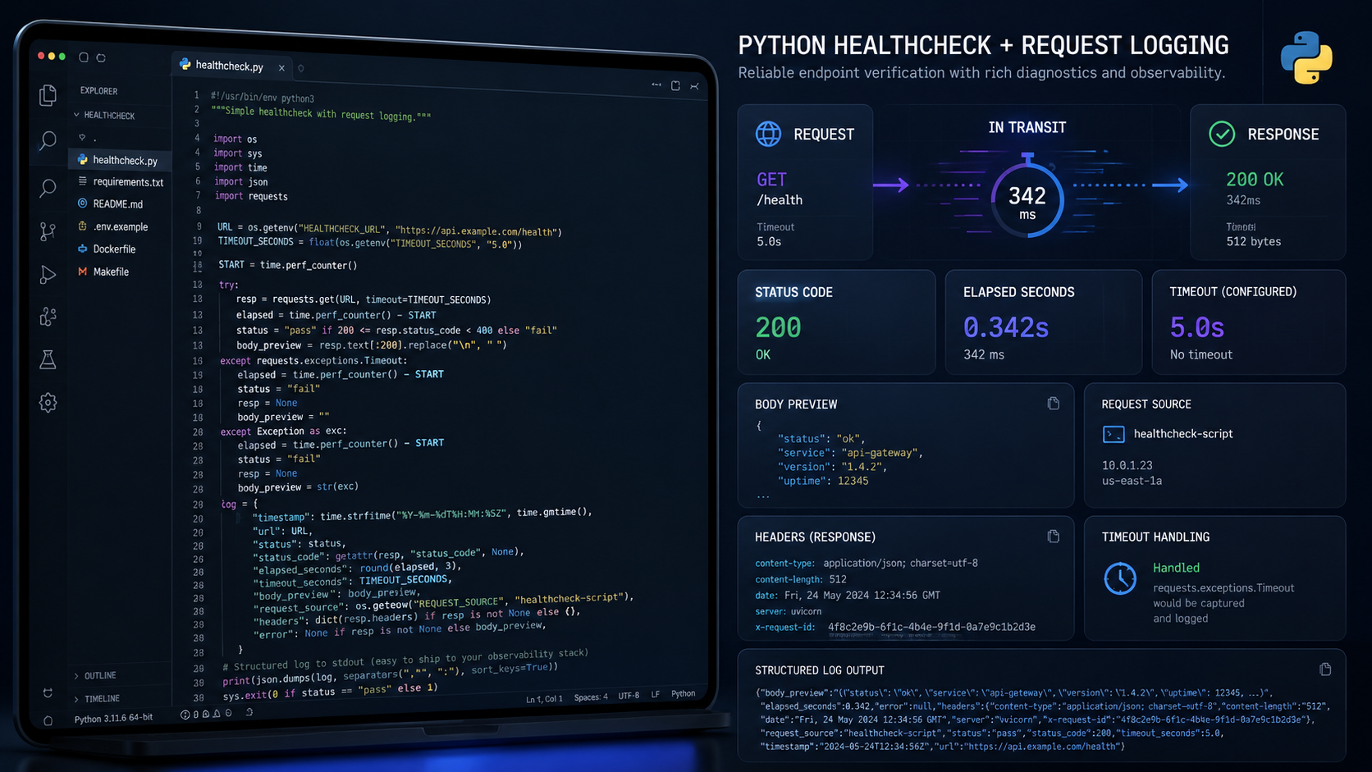Click the Python logo on the healthcheck.py tab

[185, 64]
